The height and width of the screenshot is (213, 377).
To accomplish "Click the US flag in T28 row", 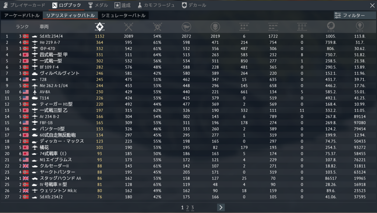I will click(x=25, y=79).
